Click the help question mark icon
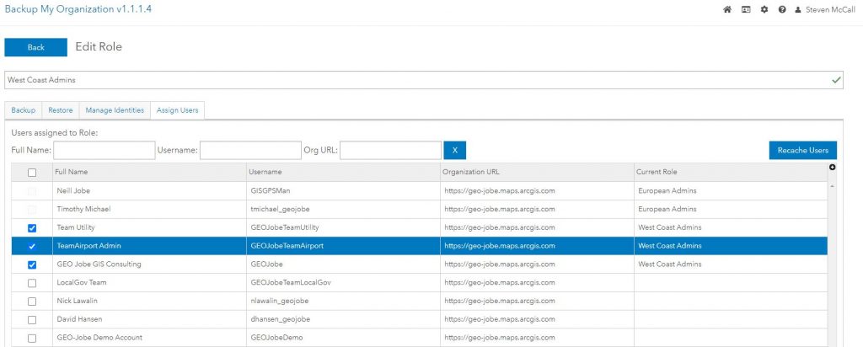Screen dimensions: 863x347 (x=782, y=10)
